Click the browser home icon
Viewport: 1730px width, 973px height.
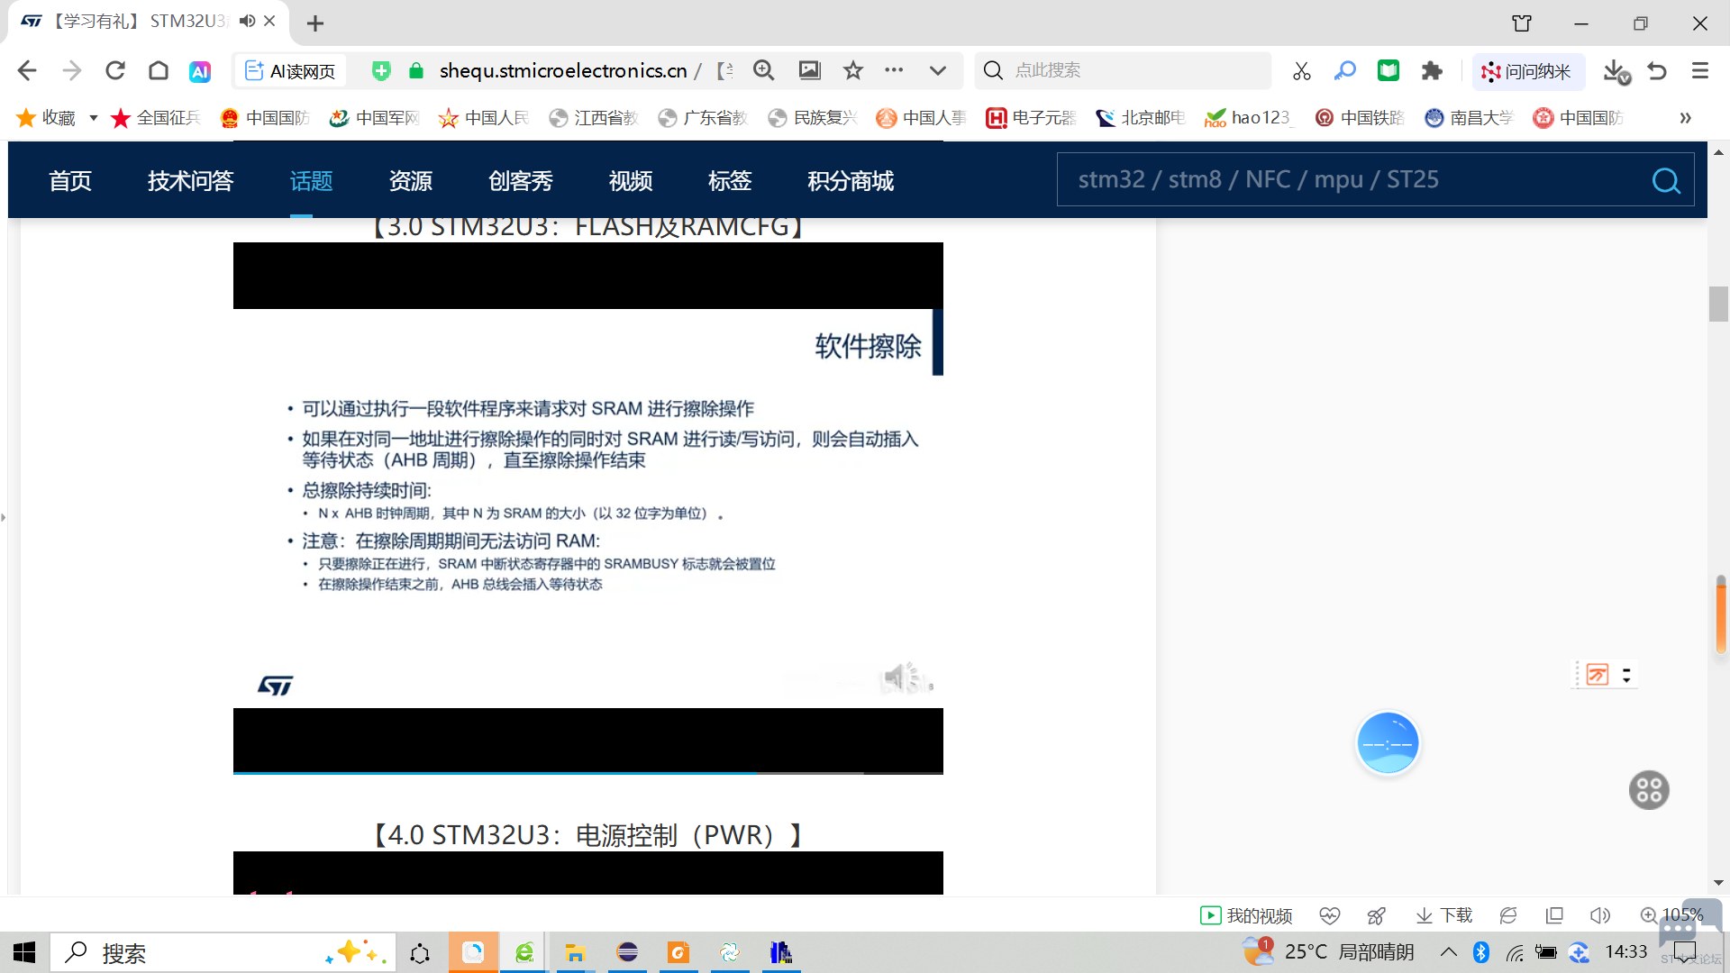(159, 70)
